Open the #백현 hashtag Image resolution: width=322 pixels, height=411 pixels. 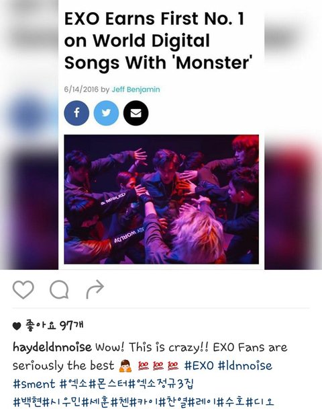(x=28, y=402)
